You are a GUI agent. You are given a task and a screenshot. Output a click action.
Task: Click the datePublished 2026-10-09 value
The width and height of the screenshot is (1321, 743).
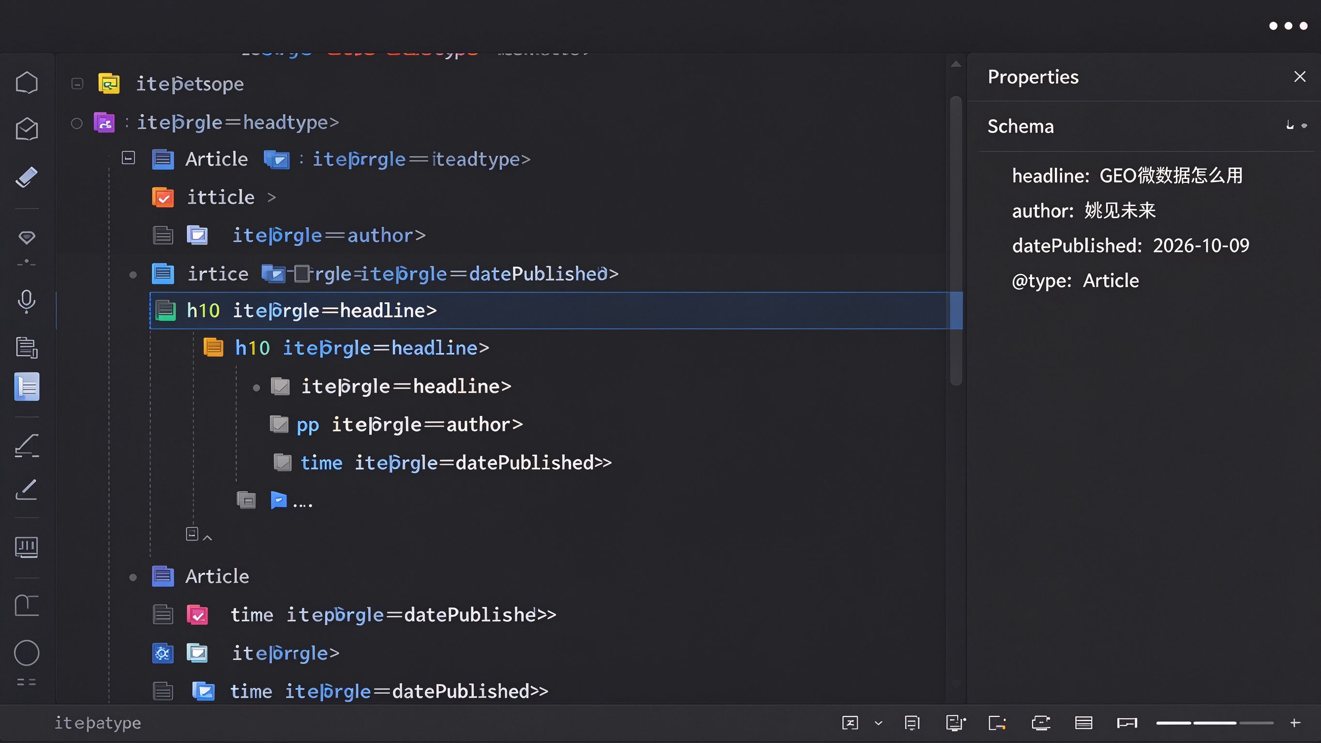(x=1201, y=246)
